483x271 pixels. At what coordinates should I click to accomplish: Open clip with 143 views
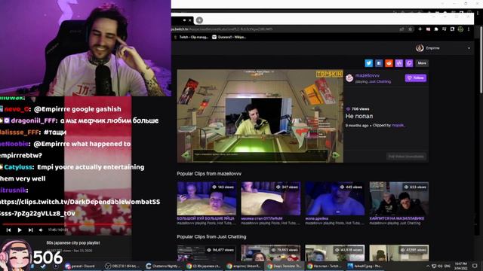(x=207, y=199)
